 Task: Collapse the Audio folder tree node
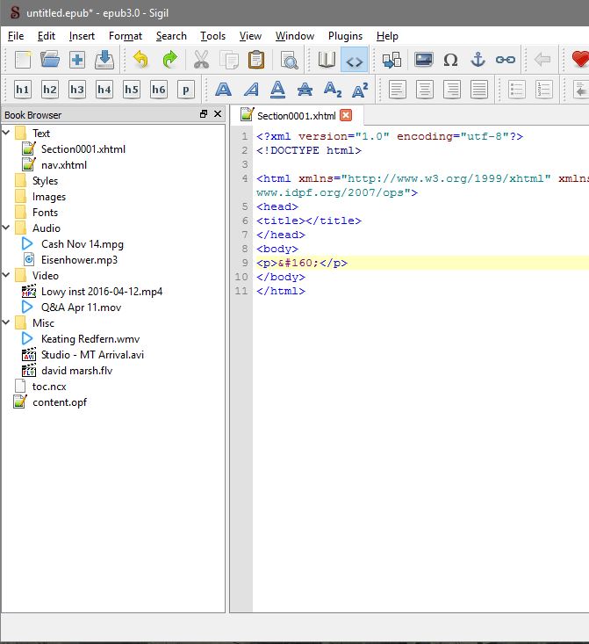pos(7,228)
